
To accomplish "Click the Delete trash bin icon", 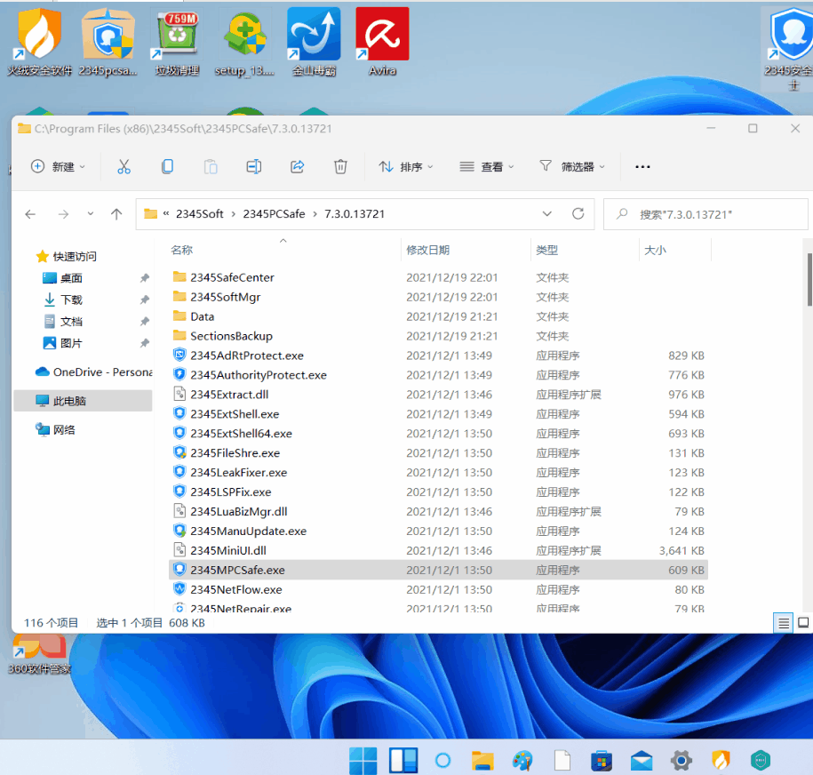I will (x=340, y=166).
